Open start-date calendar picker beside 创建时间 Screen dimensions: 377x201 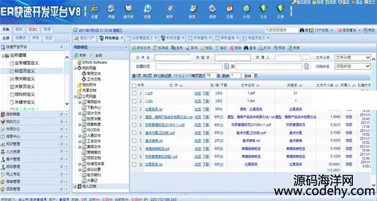[226, 67]
